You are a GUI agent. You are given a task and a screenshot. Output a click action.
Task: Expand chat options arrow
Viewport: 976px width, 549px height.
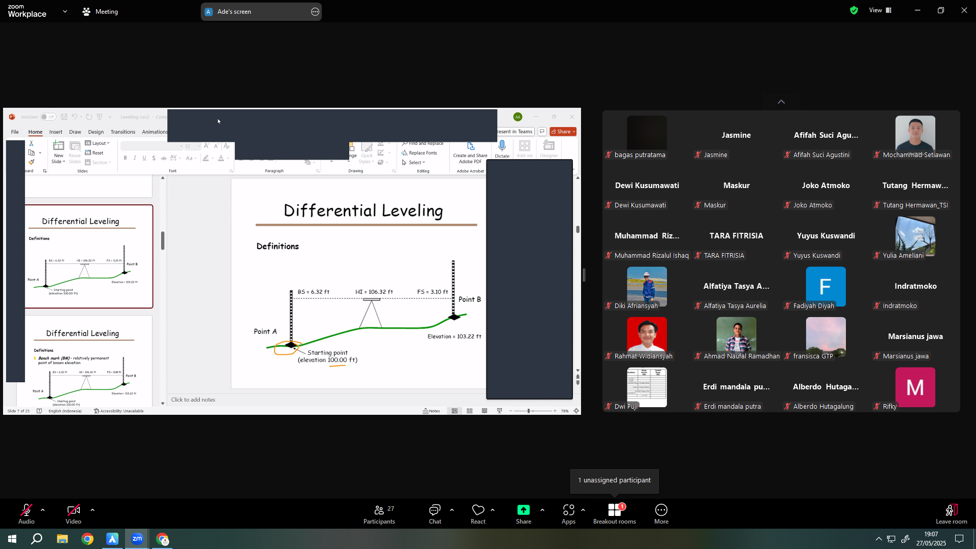[x=452, y=510]
